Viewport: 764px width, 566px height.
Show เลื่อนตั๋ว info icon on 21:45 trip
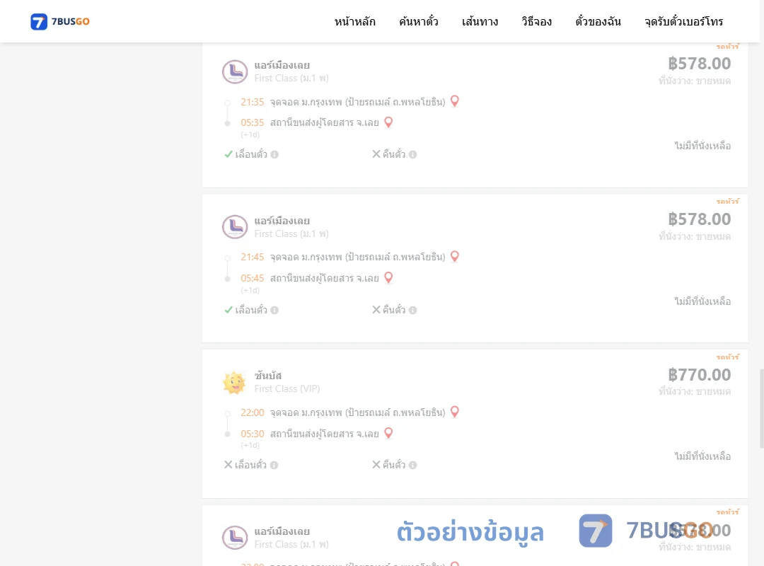point(274,310)
